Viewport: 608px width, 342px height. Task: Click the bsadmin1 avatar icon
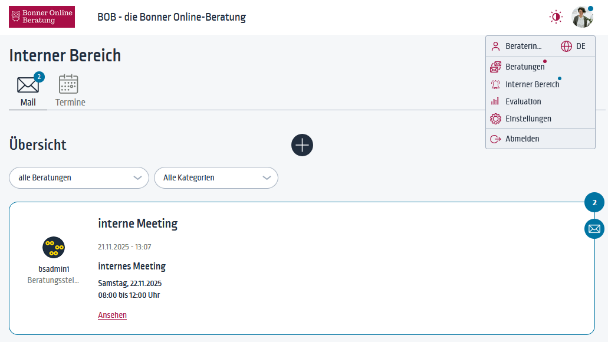tap(54, 247)
